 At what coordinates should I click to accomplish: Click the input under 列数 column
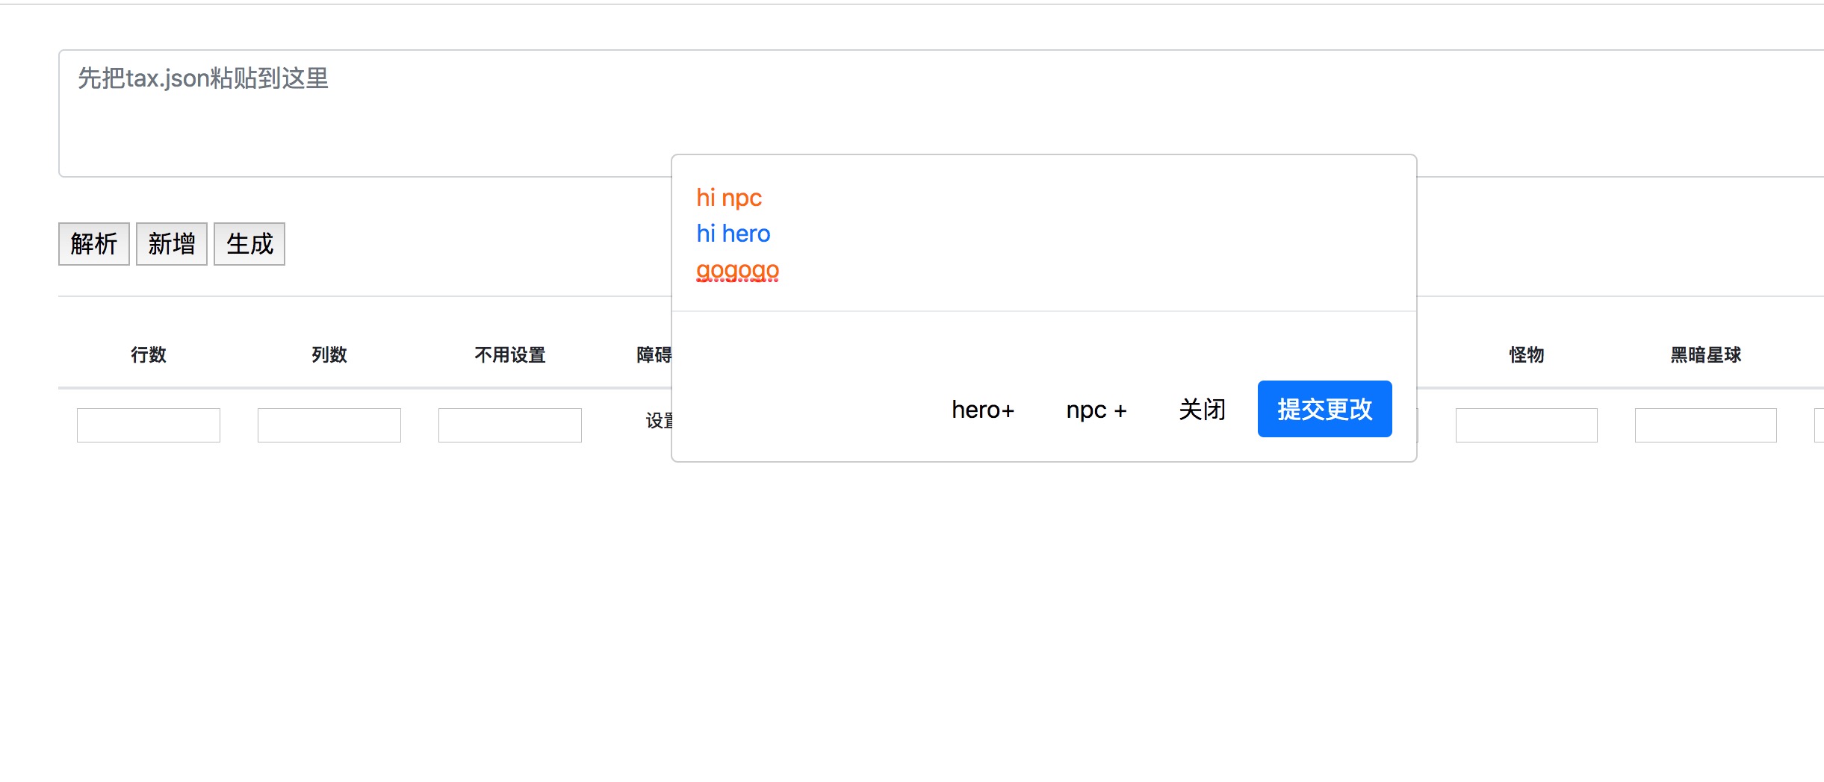[x=329, y=425]
